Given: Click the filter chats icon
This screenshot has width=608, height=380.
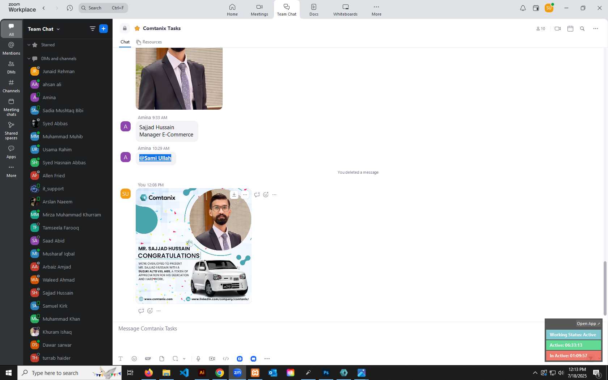Looking at the screenshot, I should [x=92, y=29].
